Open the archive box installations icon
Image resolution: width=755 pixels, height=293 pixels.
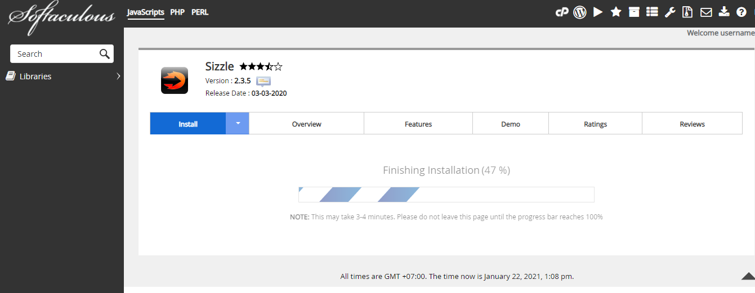tap(634, 12)
